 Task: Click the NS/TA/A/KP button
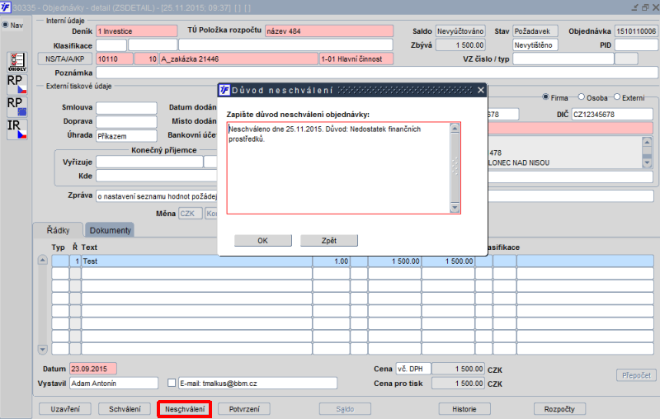(65, 59)
